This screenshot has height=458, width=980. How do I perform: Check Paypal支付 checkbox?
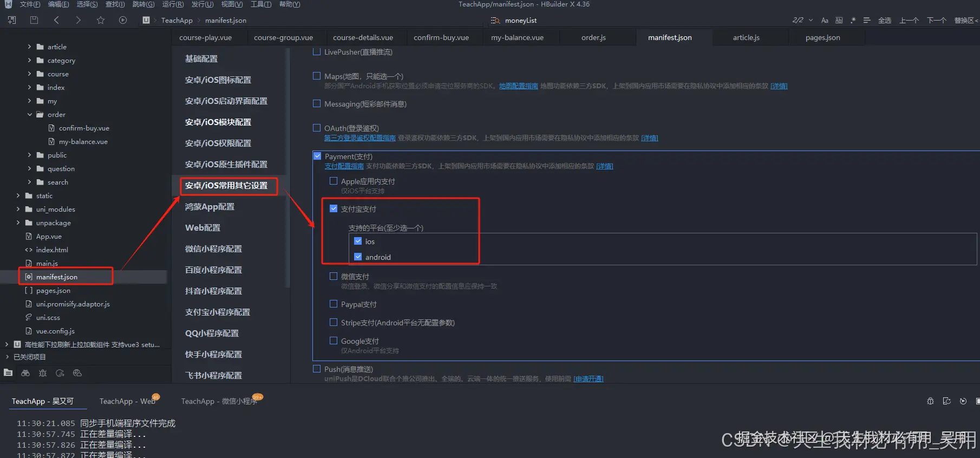[334, 304]
